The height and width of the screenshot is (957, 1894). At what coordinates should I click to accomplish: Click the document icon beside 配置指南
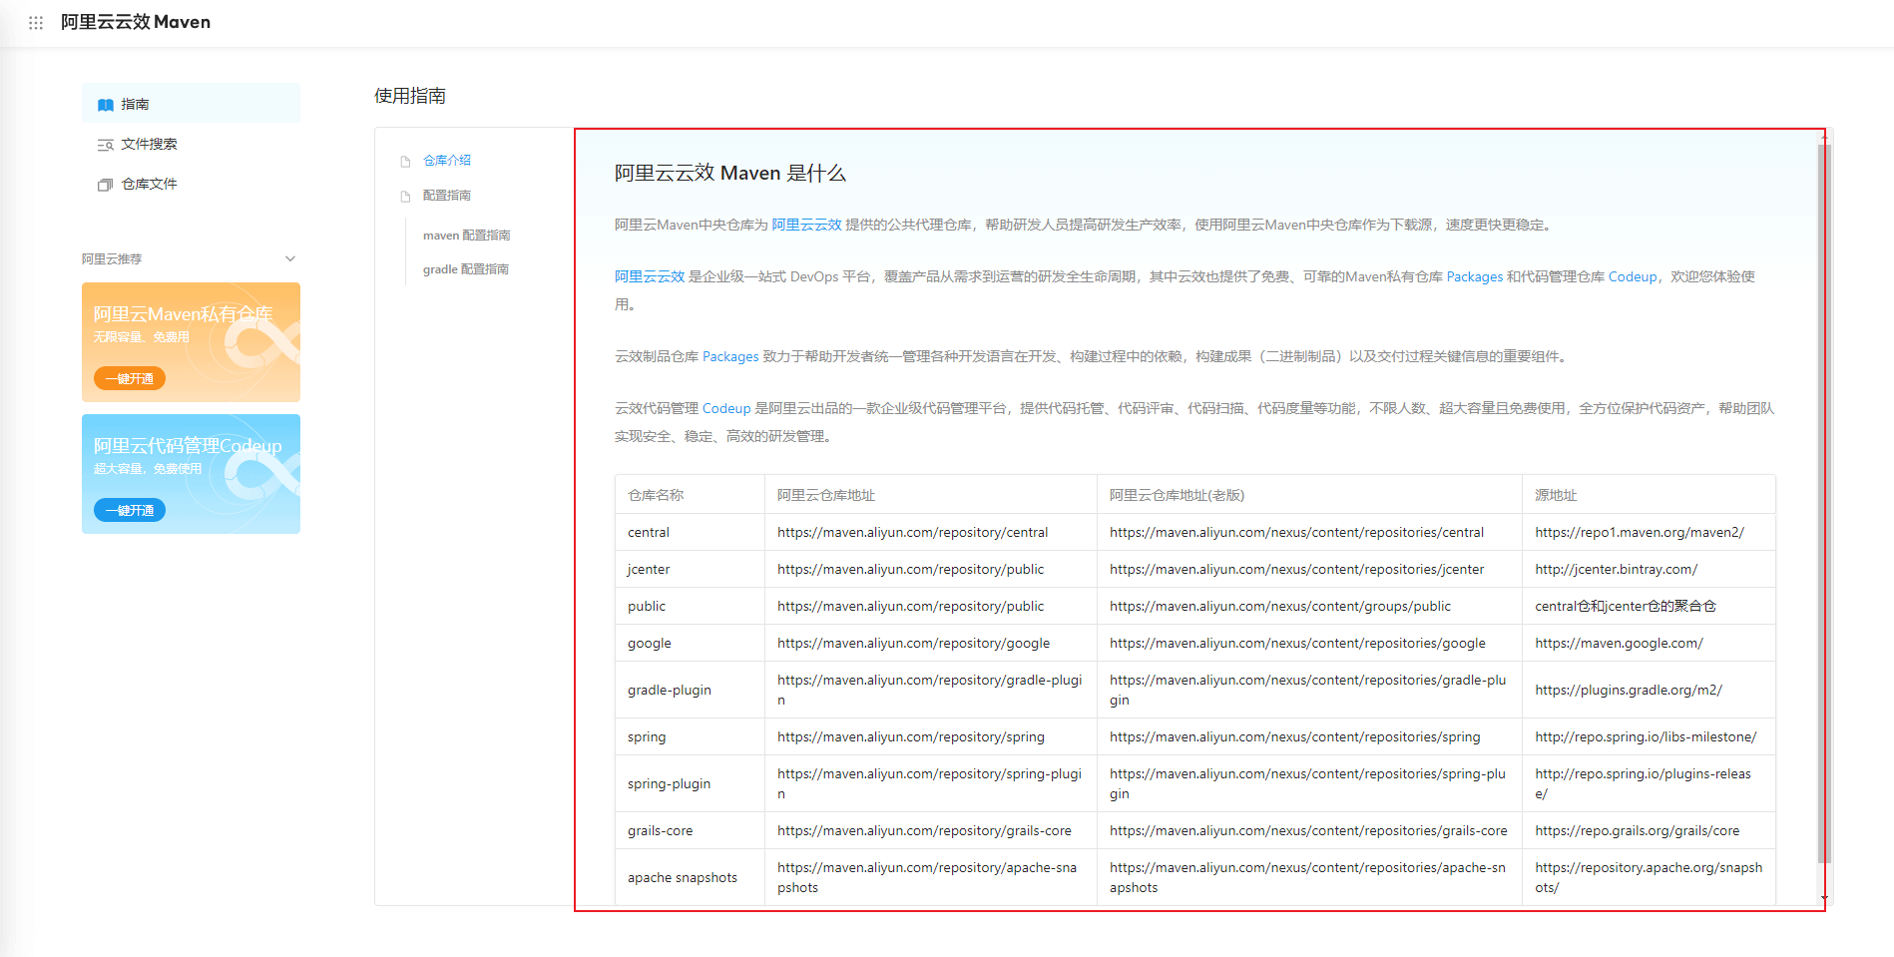pyautogui.click(x=405, y=197)
